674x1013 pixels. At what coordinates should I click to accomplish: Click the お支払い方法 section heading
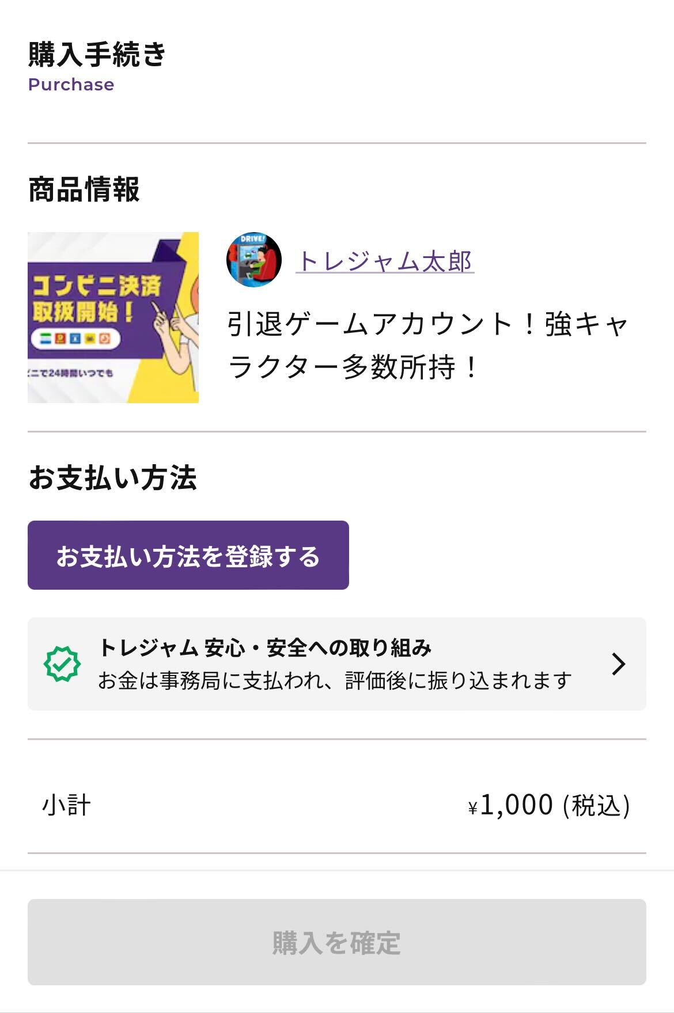pos(112,477)
